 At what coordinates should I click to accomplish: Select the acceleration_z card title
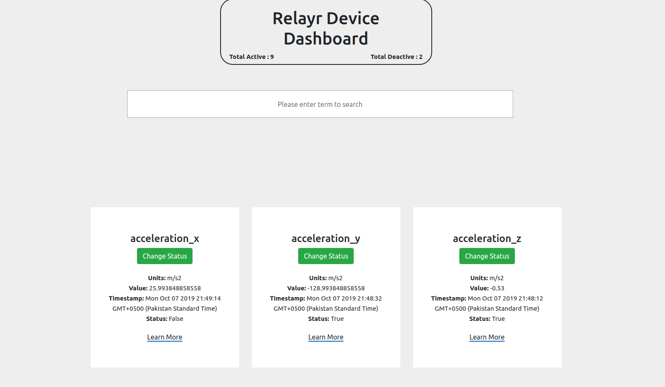(487, 239)
